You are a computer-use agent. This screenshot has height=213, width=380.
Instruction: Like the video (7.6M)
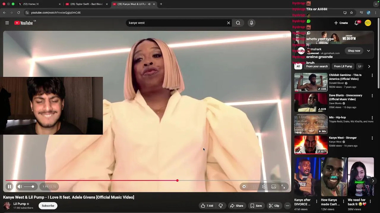coord(207,206)
